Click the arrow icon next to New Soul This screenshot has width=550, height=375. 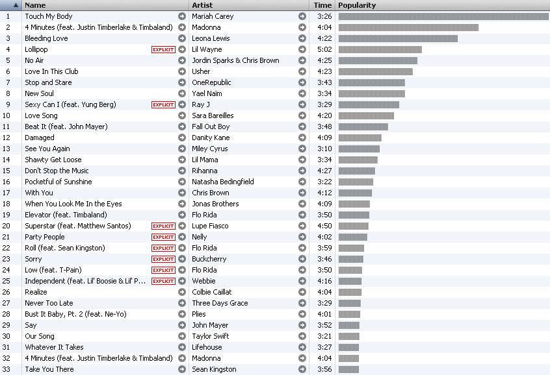[x=181, y=93]
